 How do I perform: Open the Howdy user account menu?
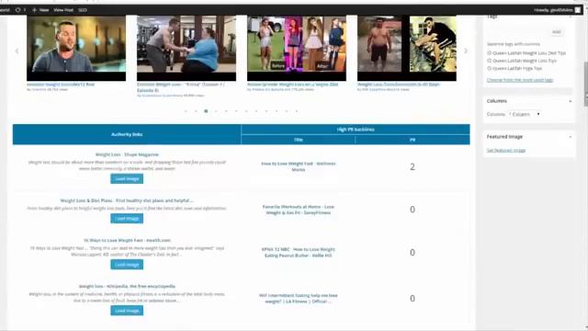tap(553, 10)
